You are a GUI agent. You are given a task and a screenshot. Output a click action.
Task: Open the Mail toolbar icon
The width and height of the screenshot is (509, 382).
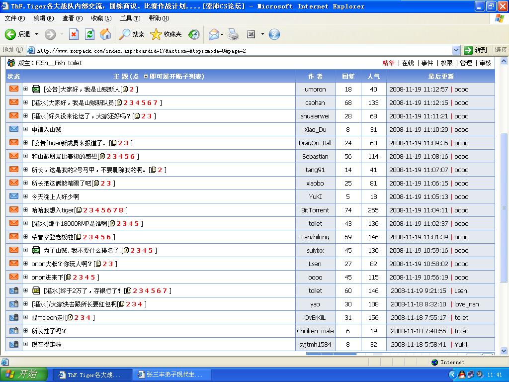tap(214, 34)
